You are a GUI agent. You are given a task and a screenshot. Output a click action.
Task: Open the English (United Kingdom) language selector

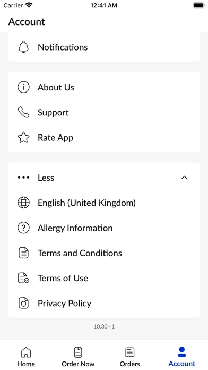pos(104,203)
